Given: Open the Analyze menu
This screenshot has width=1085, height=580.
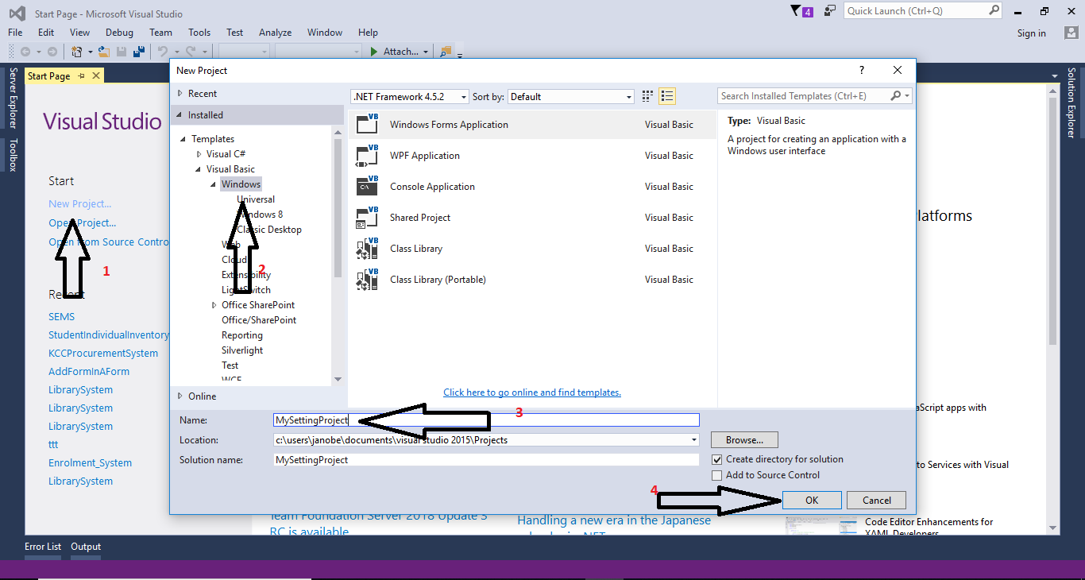Looking at the screenshot, I should tap(275, 33).
